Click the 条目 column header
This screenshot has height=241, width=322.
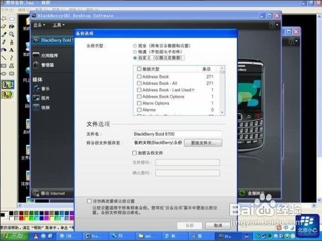point(206,69)
